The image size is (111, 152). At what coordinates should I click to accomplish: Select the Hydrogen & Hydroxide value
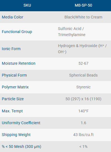tap(82, 49)
